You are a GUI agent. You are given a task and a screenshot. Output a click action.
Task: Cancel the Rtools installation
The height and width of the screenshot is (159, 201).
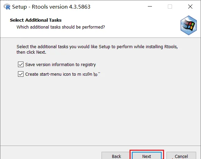click(181, 156)
